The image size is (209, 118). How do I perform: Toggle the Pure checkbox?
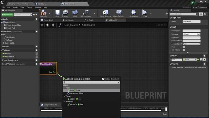[x=184, y=47]
